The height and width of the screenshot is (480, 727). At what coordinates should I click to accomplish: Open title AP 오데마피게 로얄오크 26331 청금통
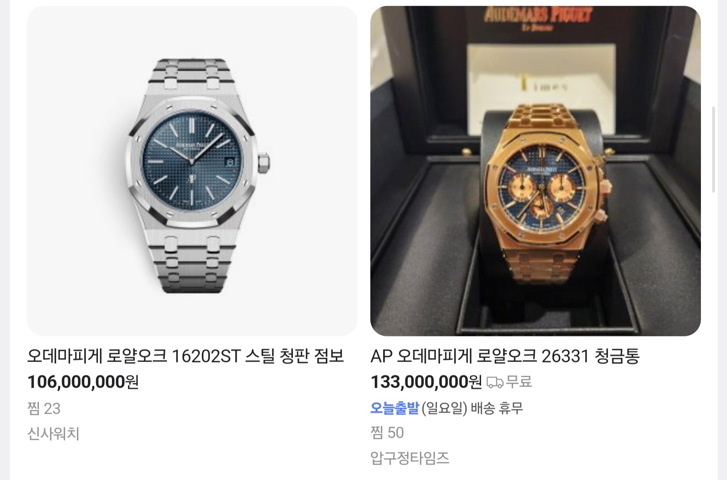pos(505,356)
